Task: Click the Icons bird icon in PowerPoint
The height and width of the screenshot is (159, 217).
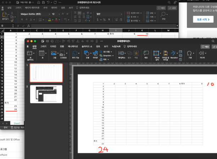Action: click(x=95, y=53)
